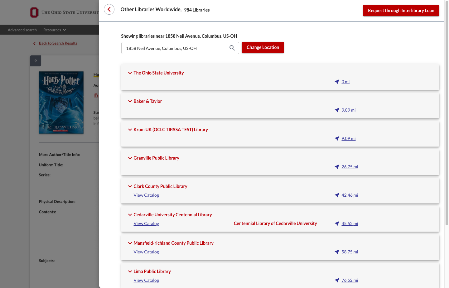The width and height of the screenshot is (449, 288).
Task: Click the Change Location button
Action: click(263, 47)
